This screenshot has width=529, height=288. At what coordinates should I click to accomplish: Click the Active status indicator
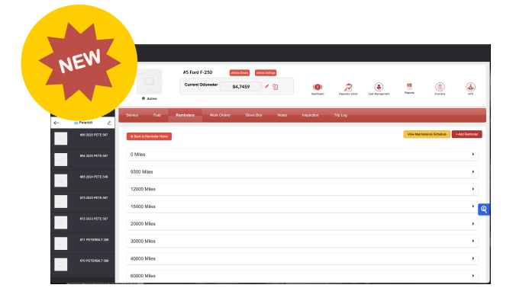pyautogui.click(x=150, y=99)
